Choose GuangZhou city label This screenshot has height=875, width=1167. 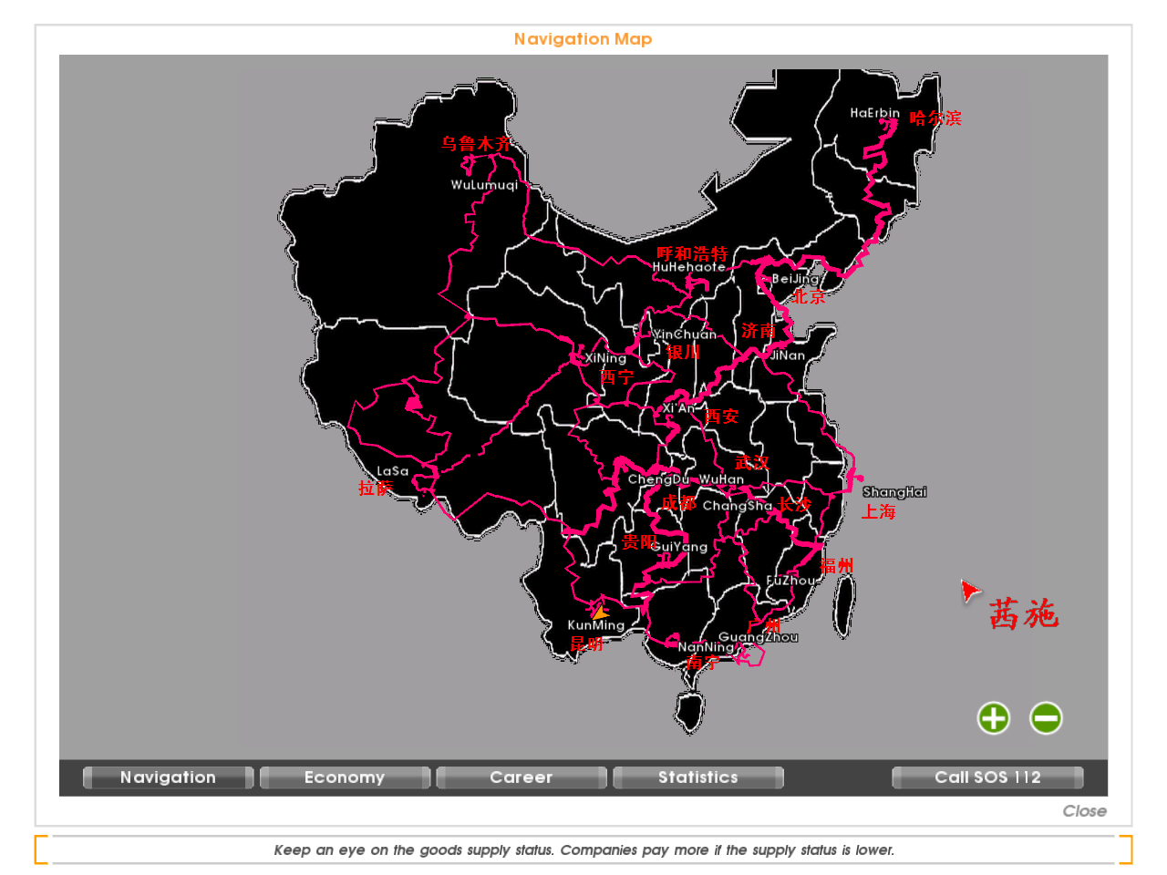point(758,637)
